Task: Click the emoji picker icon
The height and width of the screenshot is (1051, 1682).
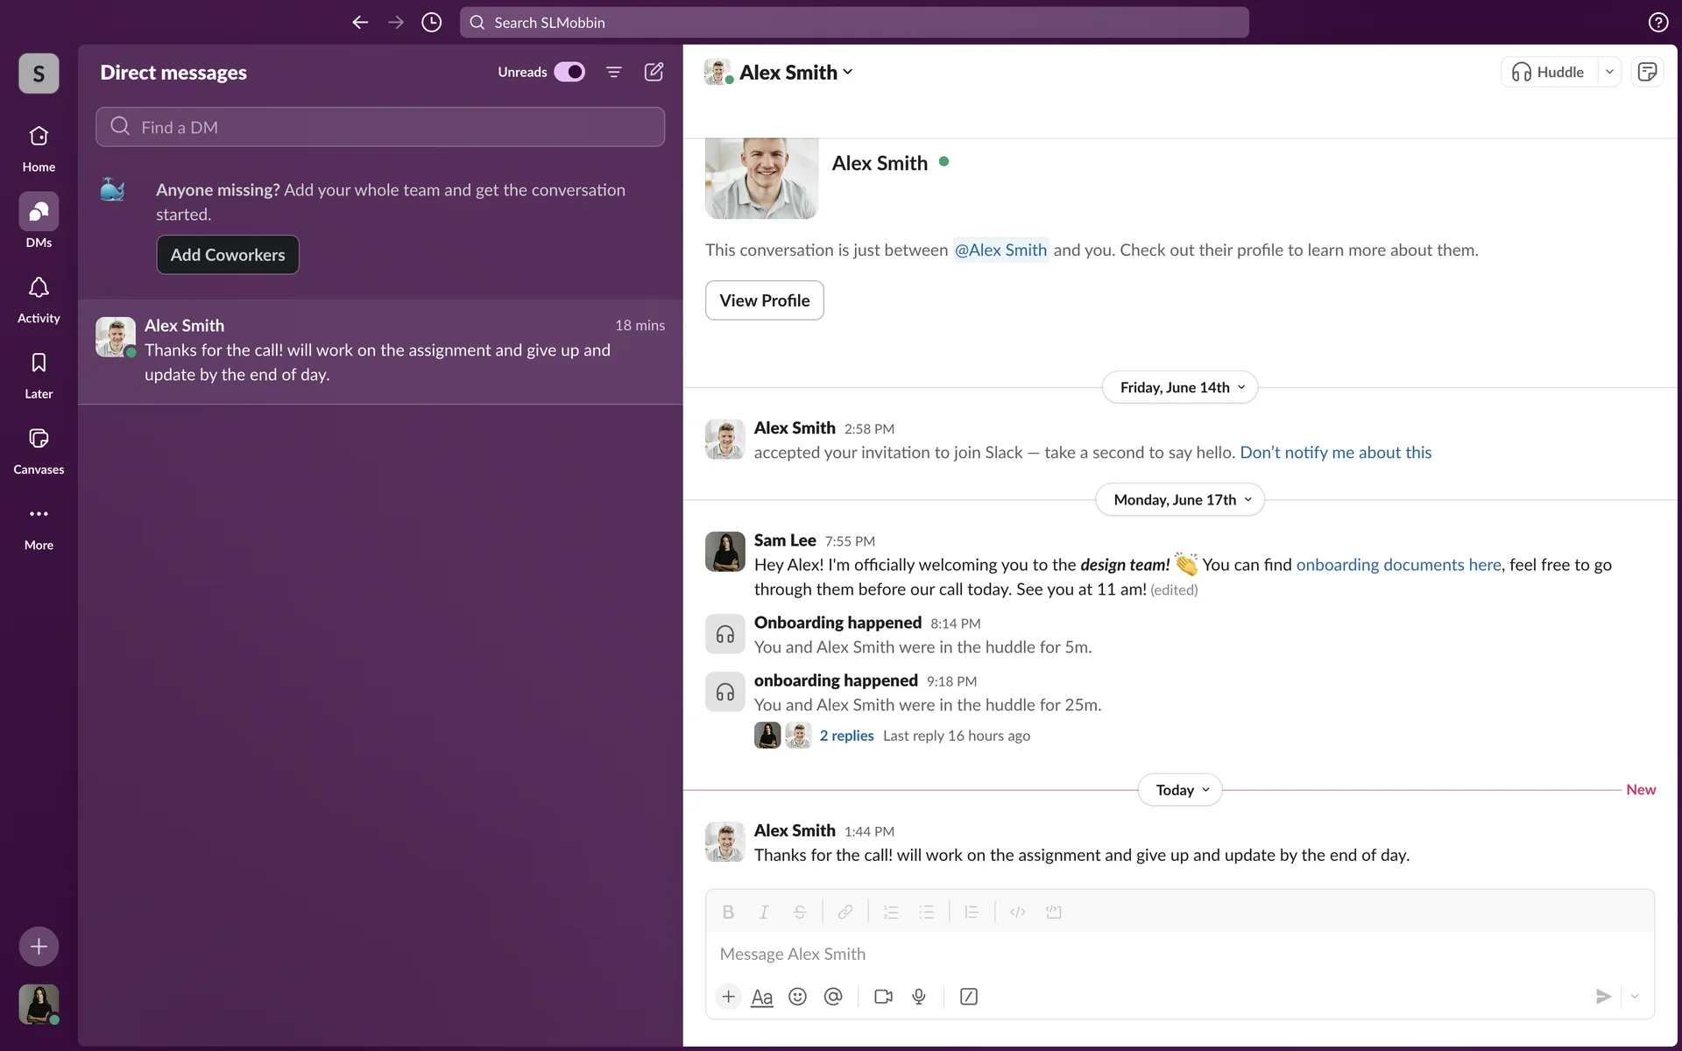Action: click(x=797, y=997)
